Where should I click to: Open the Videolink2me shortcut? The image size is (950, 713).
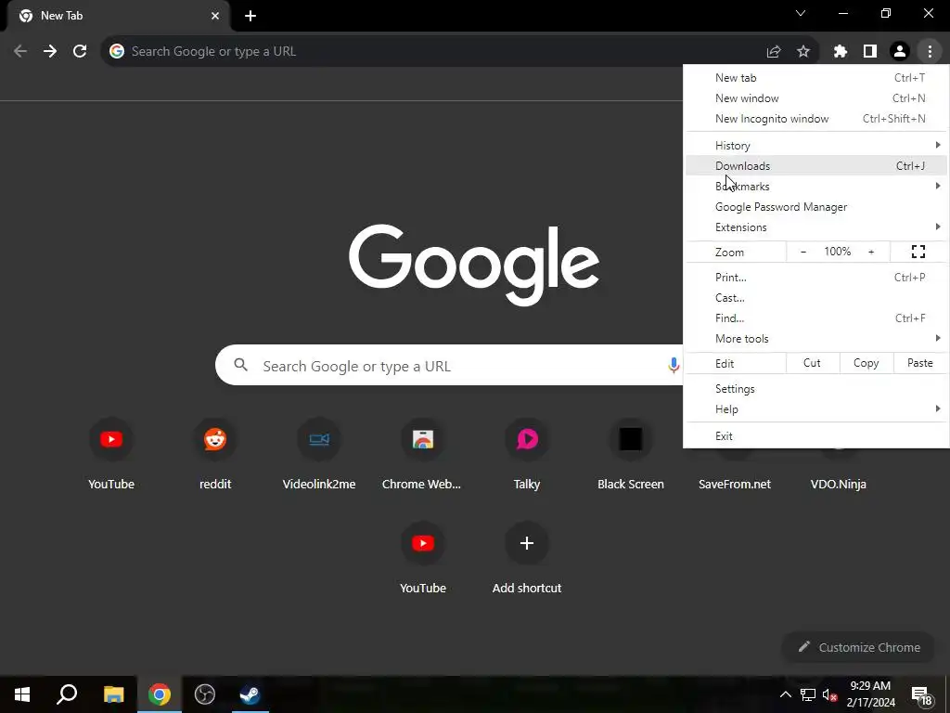point(319,439)
